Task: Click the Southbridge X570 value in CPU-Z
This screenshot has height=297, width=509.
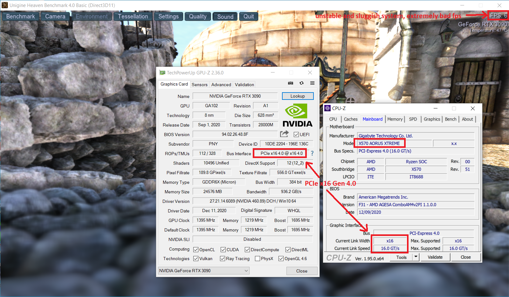Action: click(x=416, y=169)
